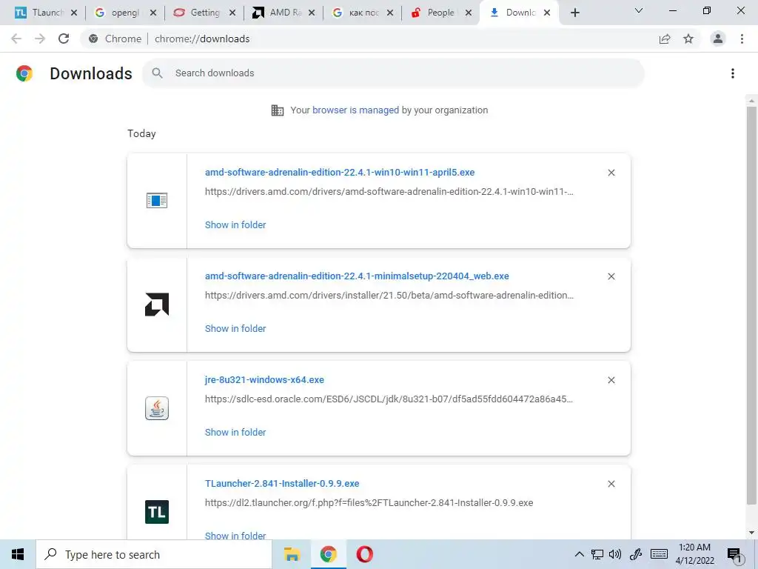The image size is (758, 569).
Task: Click the AMD logo file icon
Action: point(157,305)
